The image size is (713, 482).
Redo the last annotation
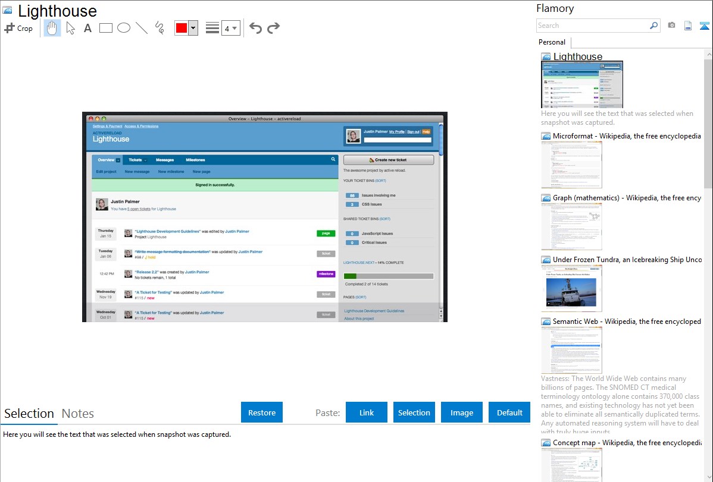(x=273, y=28)
